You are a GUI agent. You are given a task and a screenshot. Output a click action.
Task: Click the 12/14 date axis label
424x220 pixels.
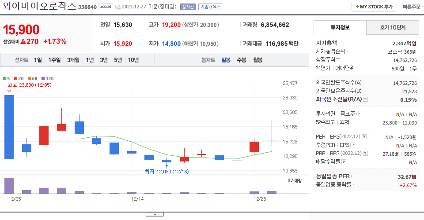pos(137,199)
